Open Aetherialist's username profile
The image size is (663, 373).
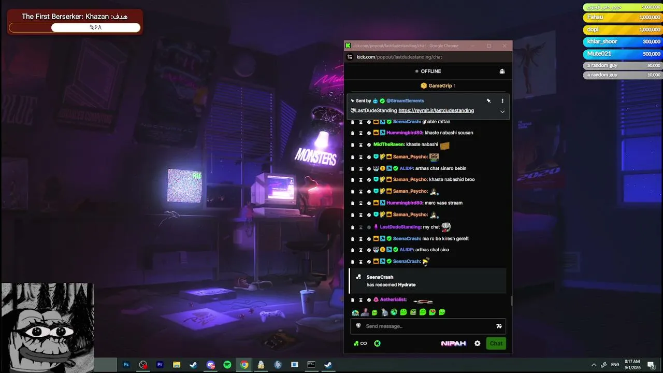[393, 300]
